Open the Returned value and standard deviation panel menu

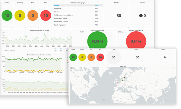tap(39, 55)
